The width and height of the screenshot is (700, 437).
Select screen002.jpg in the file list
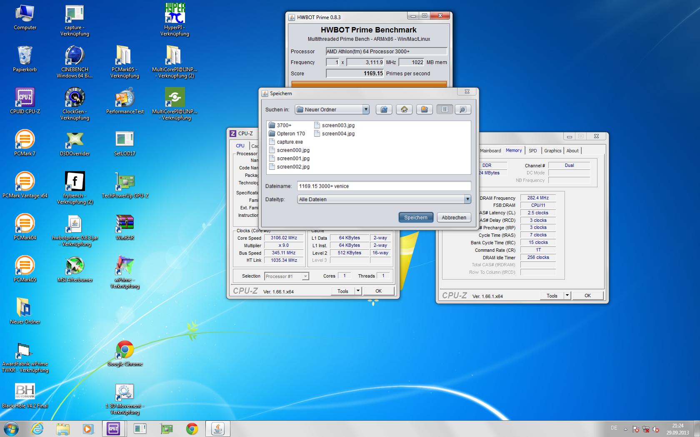289,167
